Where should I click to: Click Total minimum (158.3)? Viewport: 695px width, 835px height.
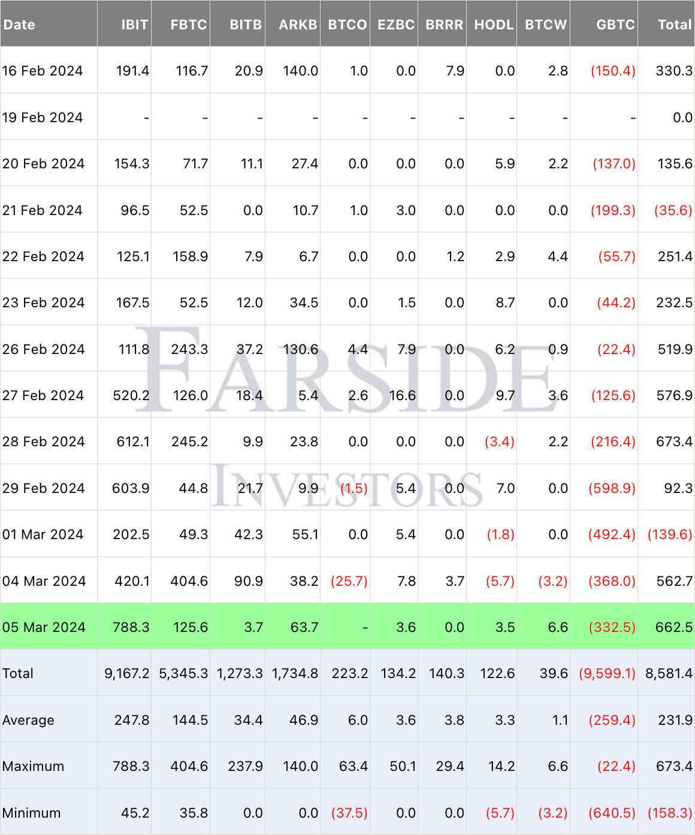670,813
